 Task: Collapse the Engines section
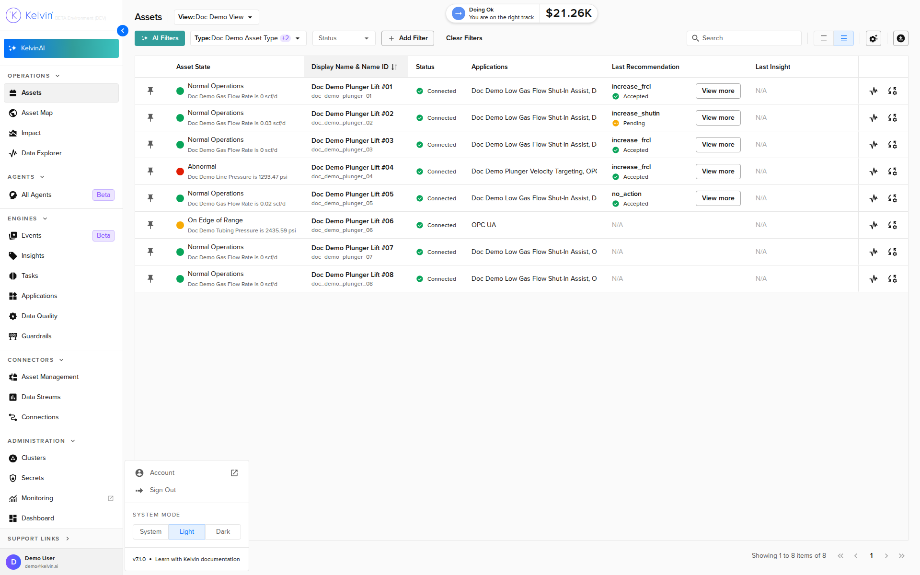click(28, 218)
